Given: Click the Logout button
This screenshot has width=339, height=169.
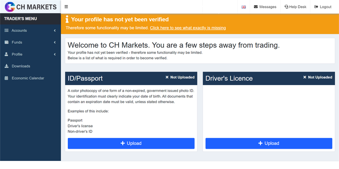Looking at the screenshot, I should click(x=323, y=7).
